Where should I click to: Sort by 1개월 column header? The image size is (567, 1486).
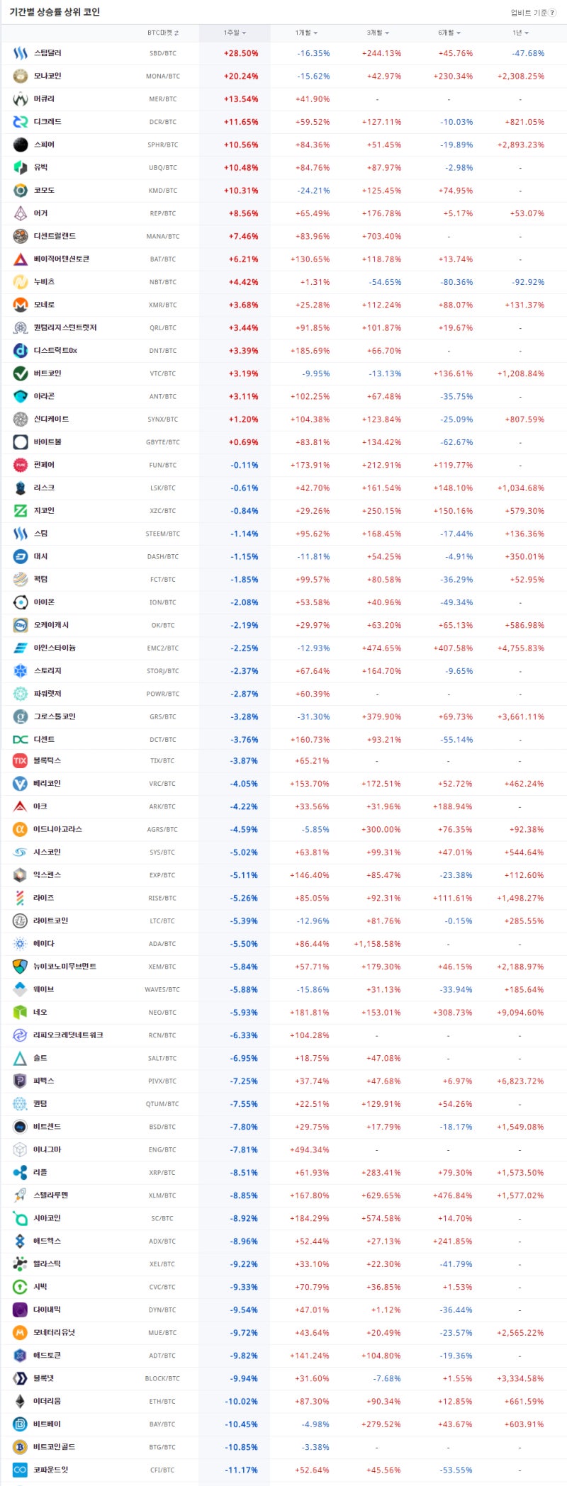(306, 33)
